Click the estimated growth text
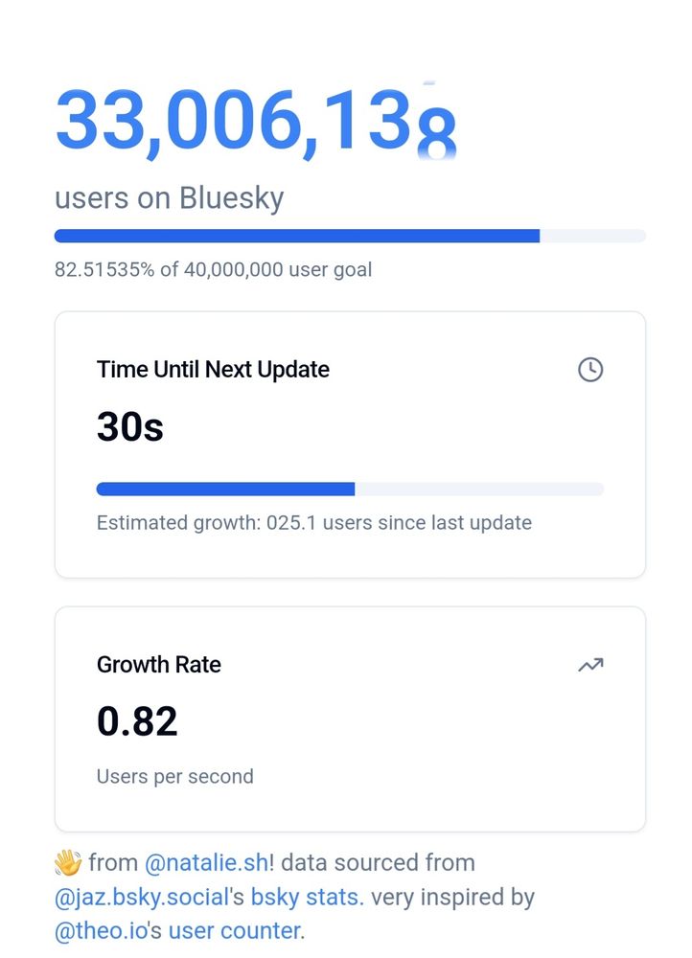 pos(314,523)
